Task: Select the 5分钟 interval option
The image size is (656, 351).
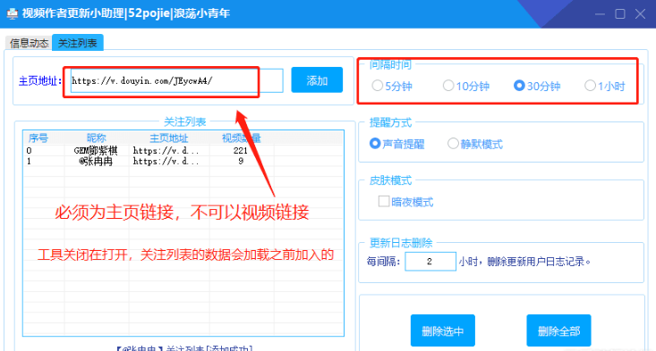Action: point(392,86)
